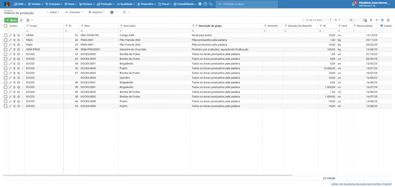Edit order number 42 with pencil icon
The height and width of the screenshot is (187, 395).
[x=10, y=35]
